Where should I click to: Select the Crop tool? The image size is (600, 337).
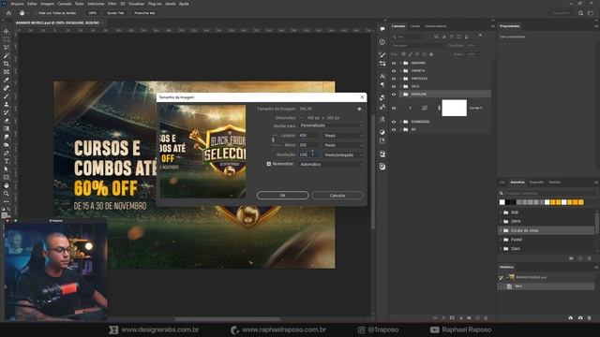[7, 64]
